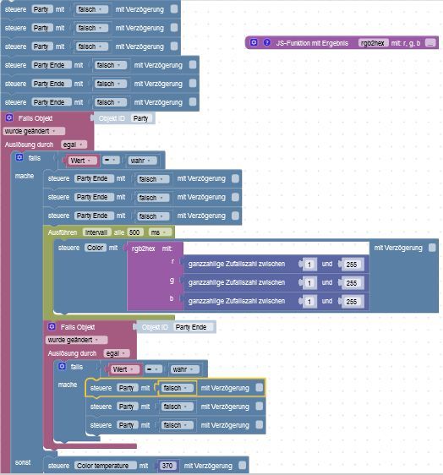
Task: Click Falls Objekt label of Party Ende trigger
Action: [x=78, y=327]
